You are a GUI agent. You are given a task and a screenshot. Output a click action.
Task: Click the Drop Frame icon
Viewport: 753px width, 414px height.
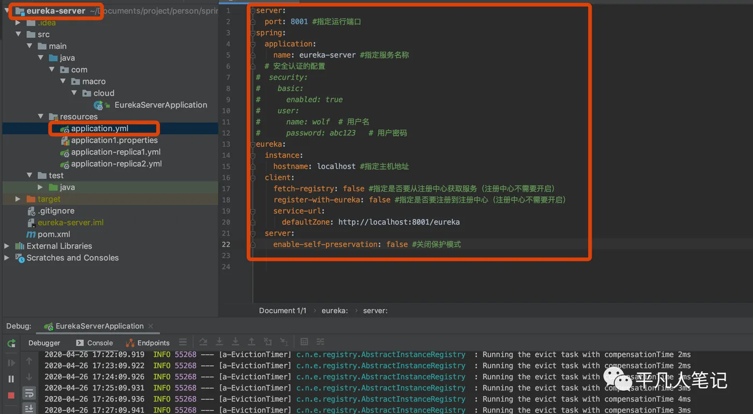coord(268,342)
